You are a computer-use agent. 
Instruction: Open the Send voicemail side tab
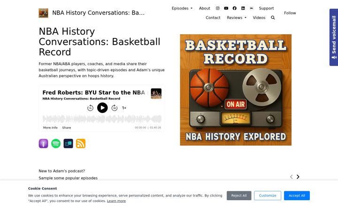pyautogui.click(x=334, y=37)
